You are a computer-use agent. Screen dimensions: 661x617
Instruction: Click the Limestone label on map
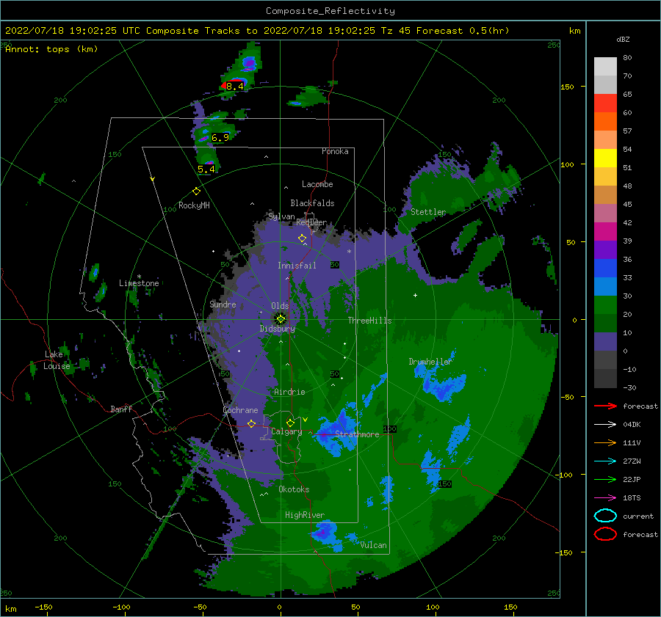[x=139, y=283]
